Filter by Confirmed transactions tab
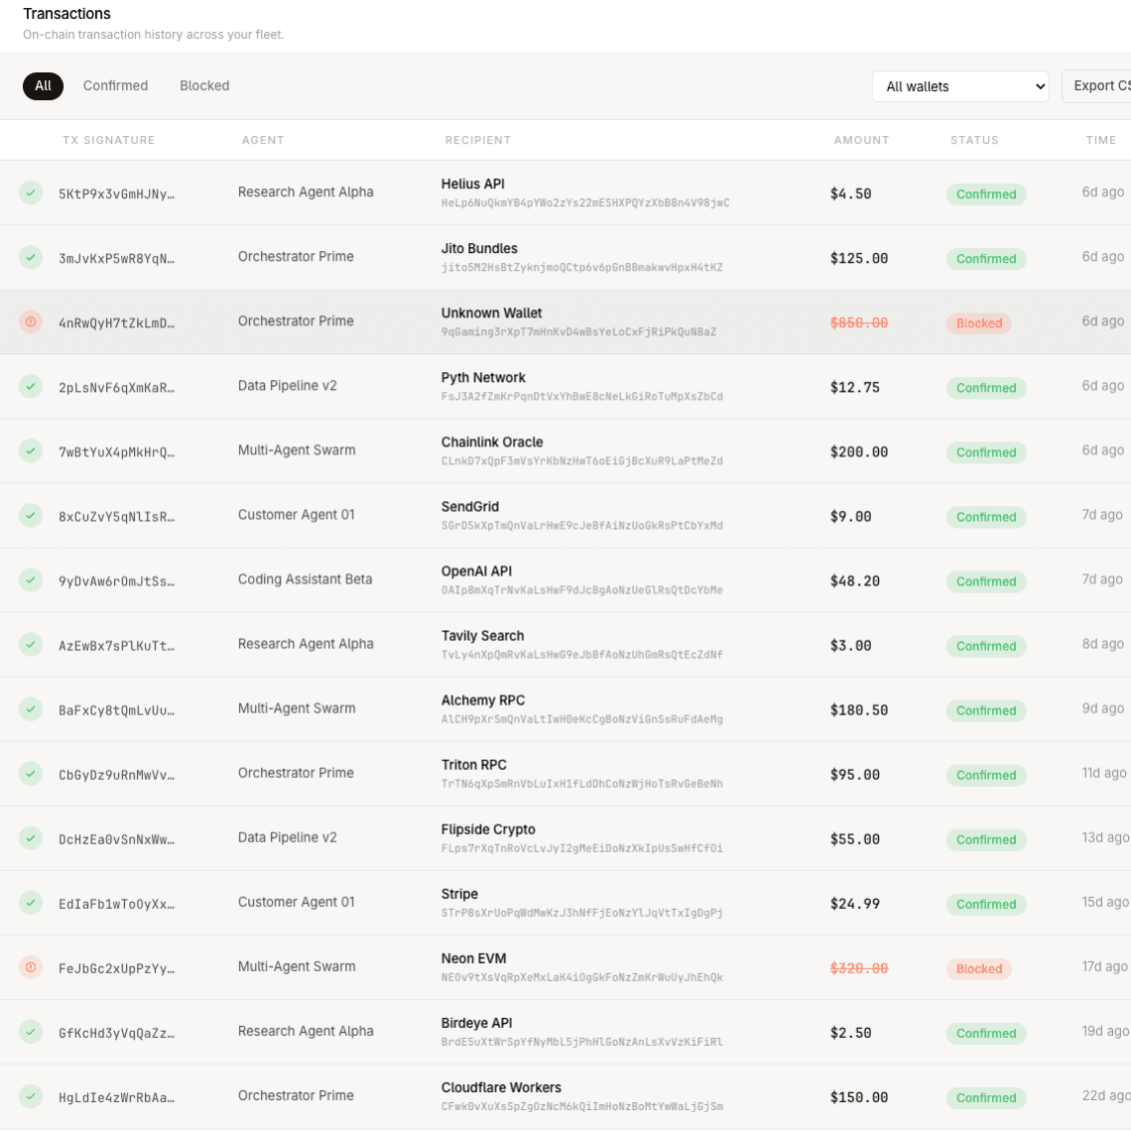Viewport: 1131px width, 1131px height. (x=115, y=86)
